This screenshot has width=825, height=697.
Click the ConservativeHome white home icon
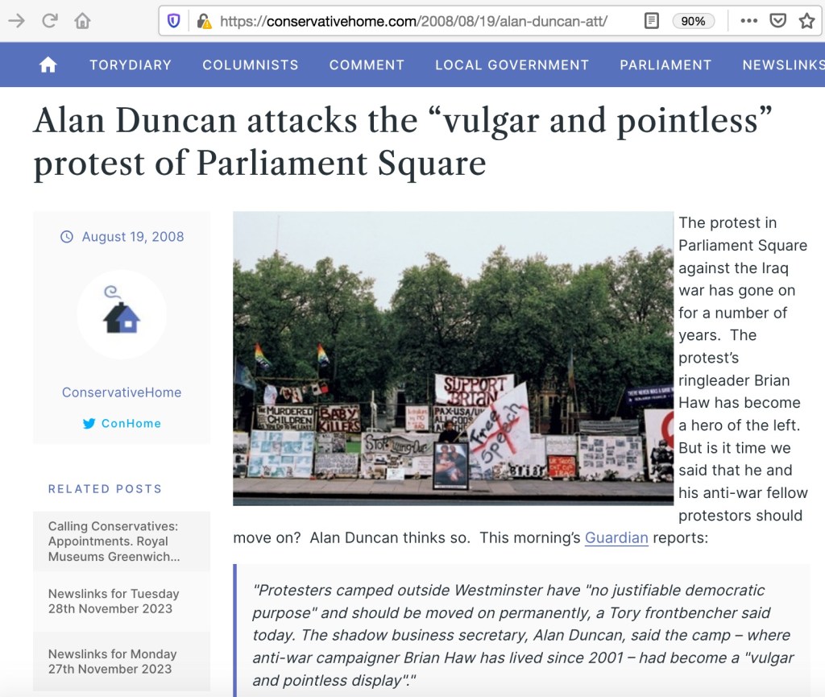48,64
